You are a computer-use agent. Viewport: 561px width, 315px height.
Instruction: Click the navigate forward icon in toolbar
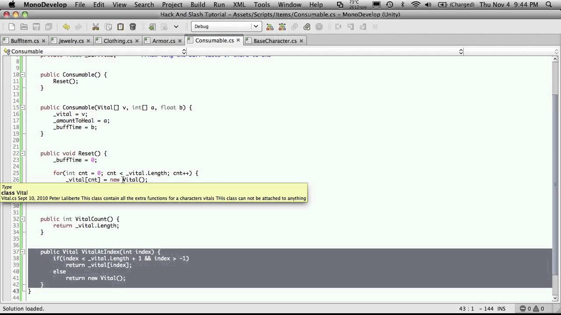click(x=164, y=27)
